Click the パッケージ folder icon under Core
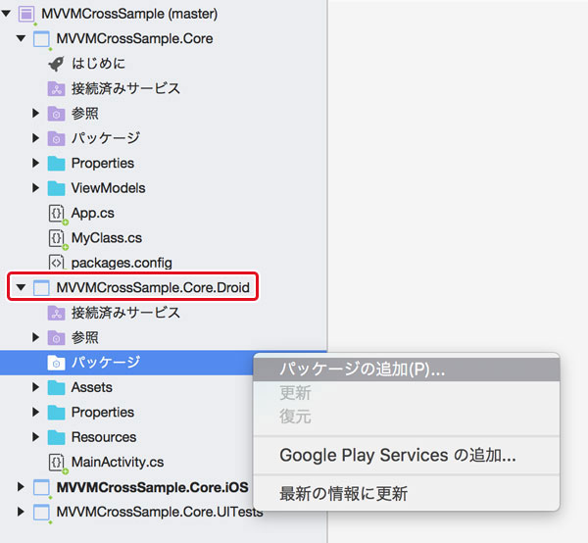This screenshot has width=588, height=543. tap(56, 138)
